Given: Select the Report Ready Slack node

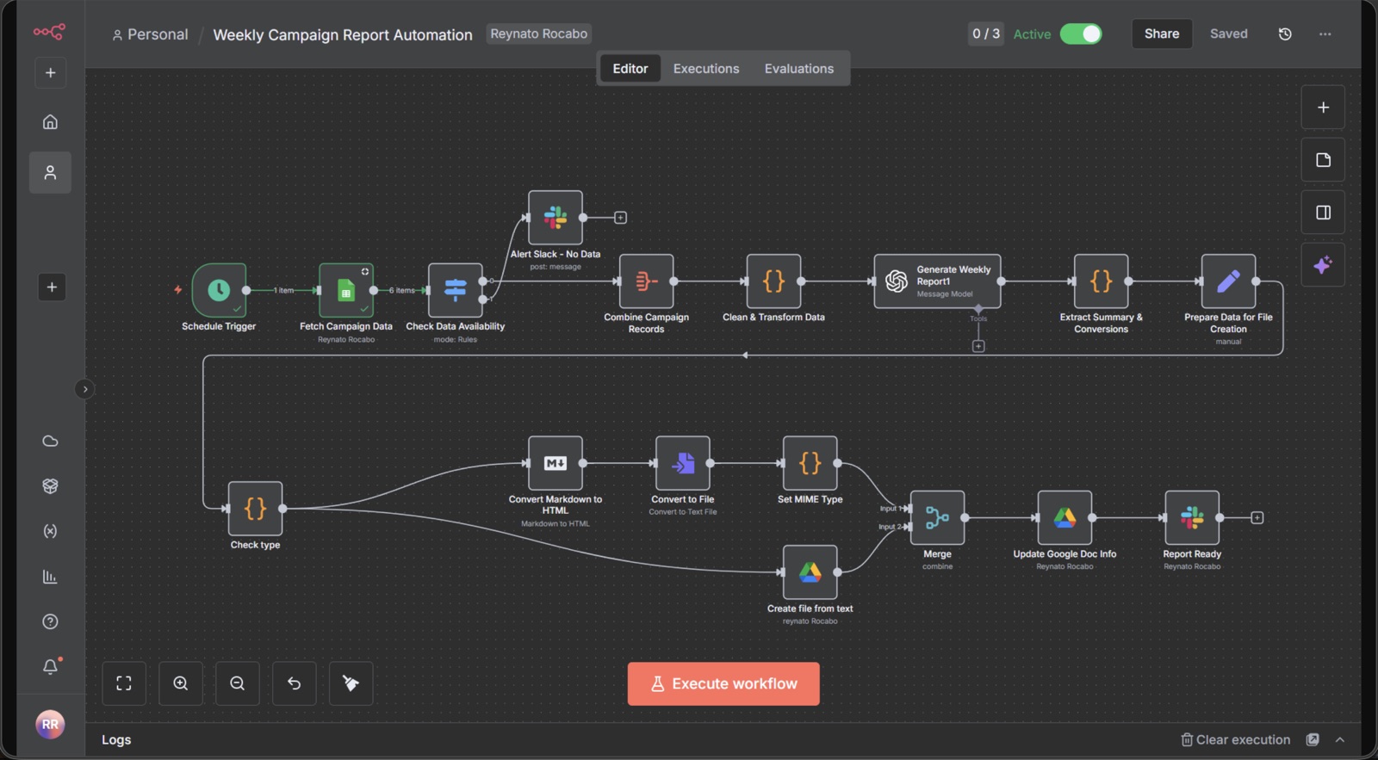Looking at the screenshot, I should 1193,517.
